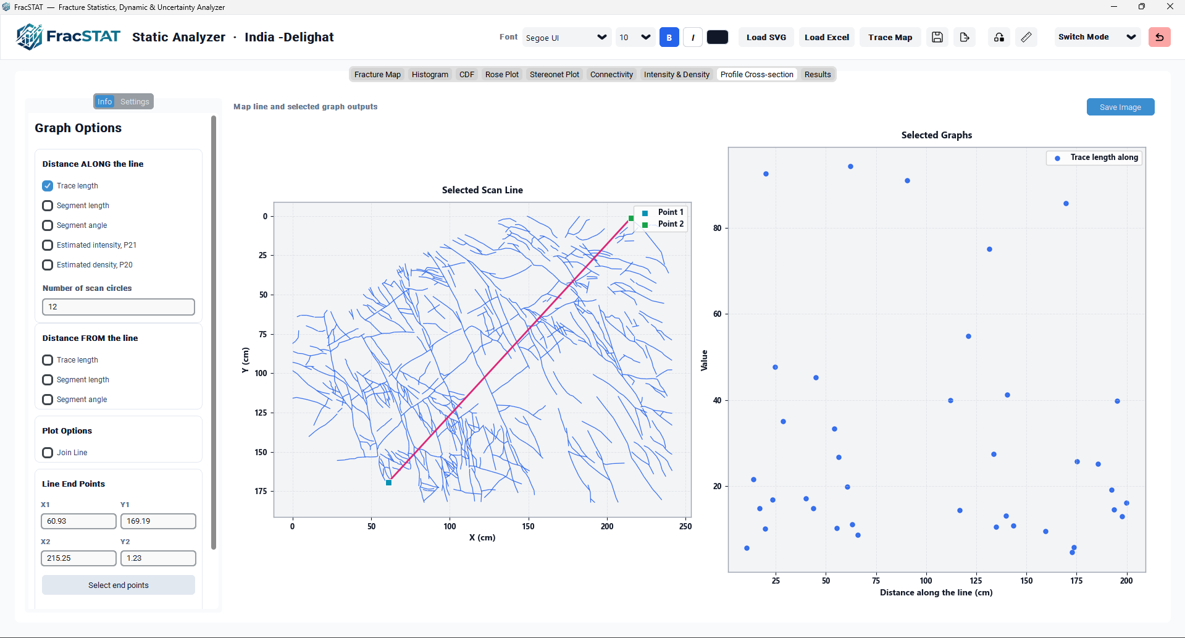Click the Plot Options heading
This screenshot has width=1185, height=638.
coord(67,430)
